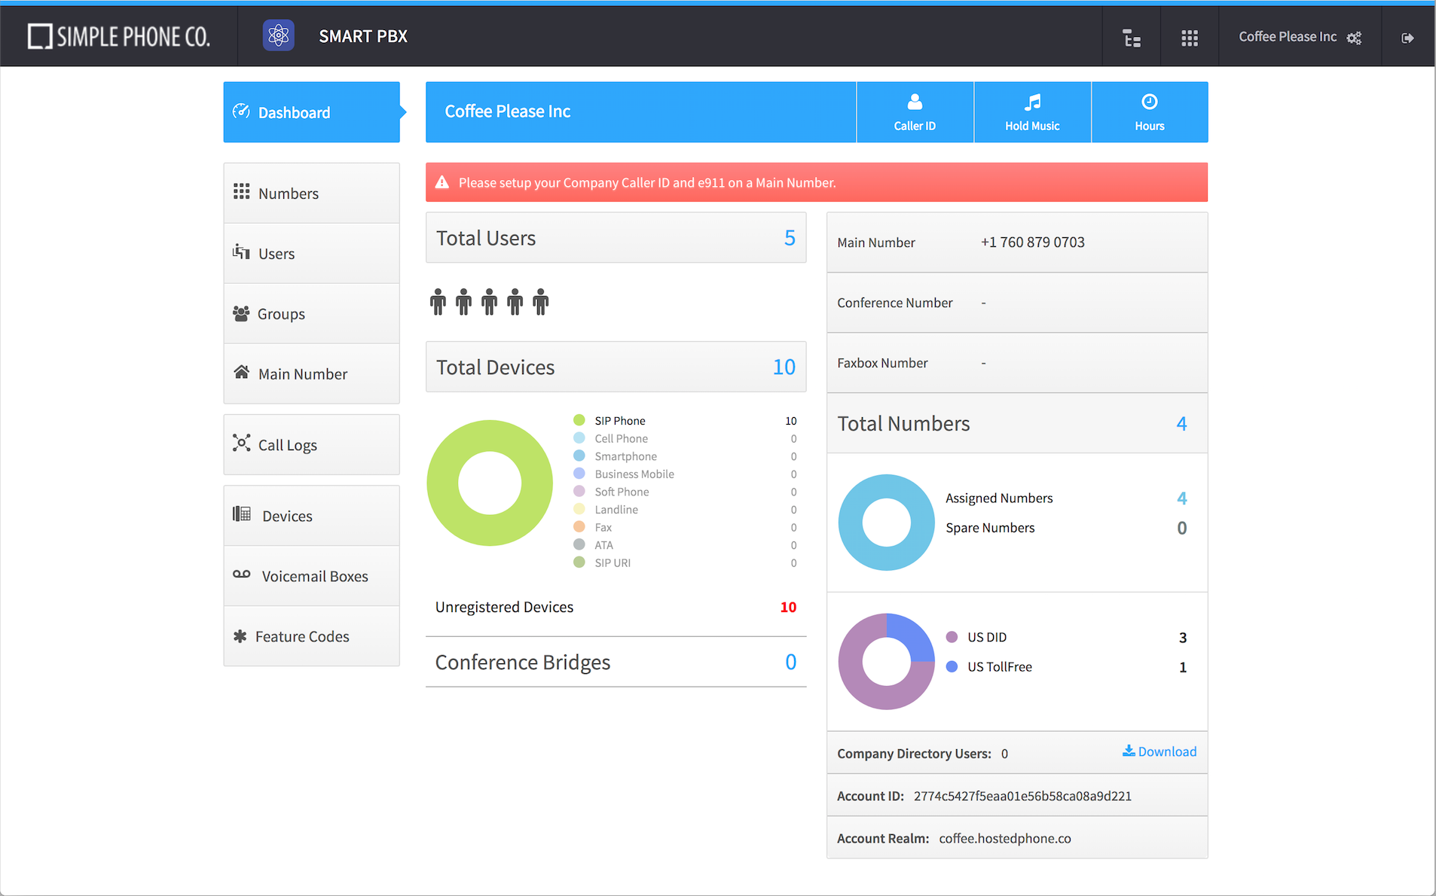Click the coffee.hostedphone.co realm value

click(x=1005, y=838)
